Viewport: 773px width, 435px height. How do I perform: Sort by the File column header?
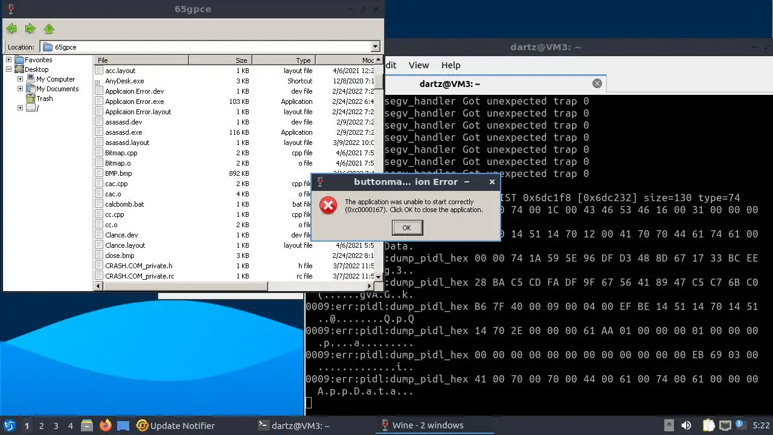coord(141,60)
